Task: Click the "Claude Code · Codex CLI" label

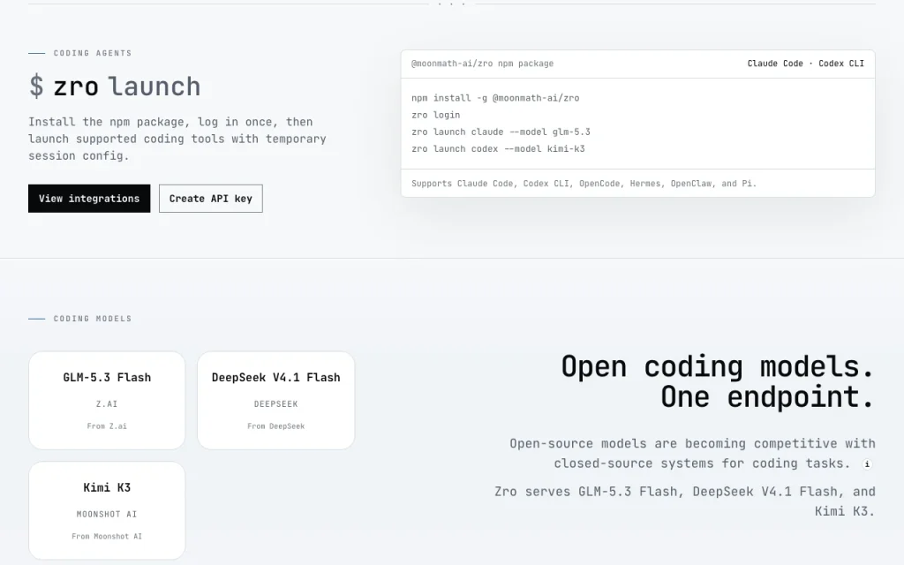Action: 805,64
